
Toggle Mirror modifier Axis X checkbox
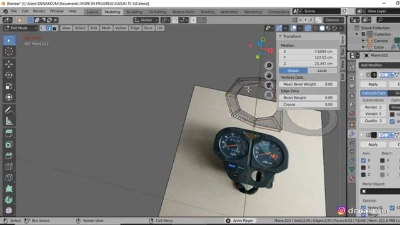tap(363, 161)
